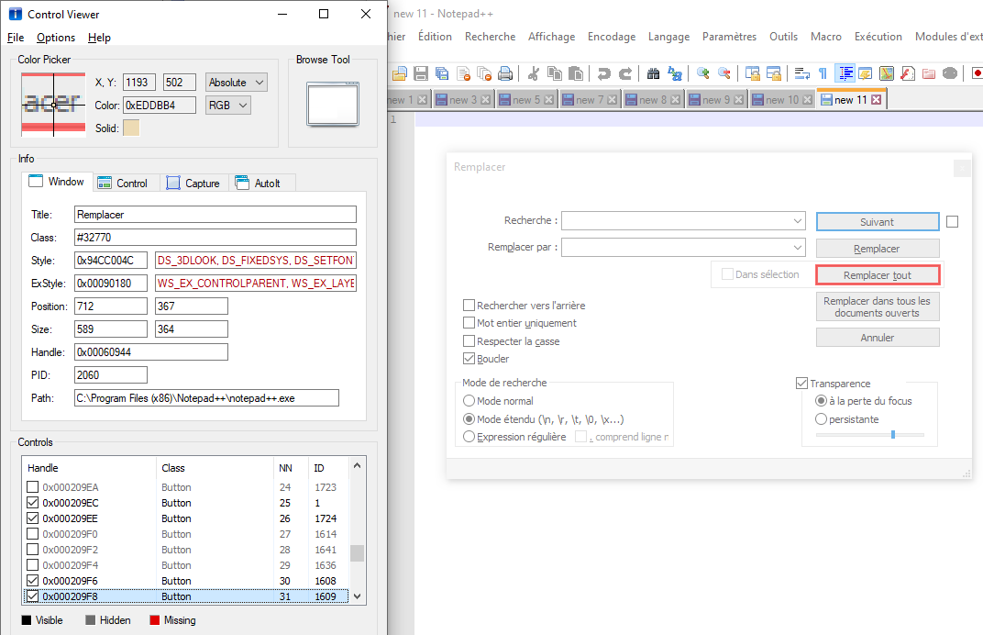983x635 pixels.
Task: Switch to the Control info tab
Action: (x=123, y=183)
